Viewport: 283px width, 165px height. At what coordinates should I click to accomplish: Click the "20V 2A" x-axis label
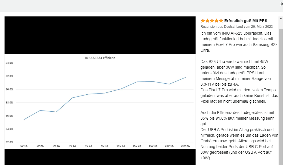(x=185, y=146)
